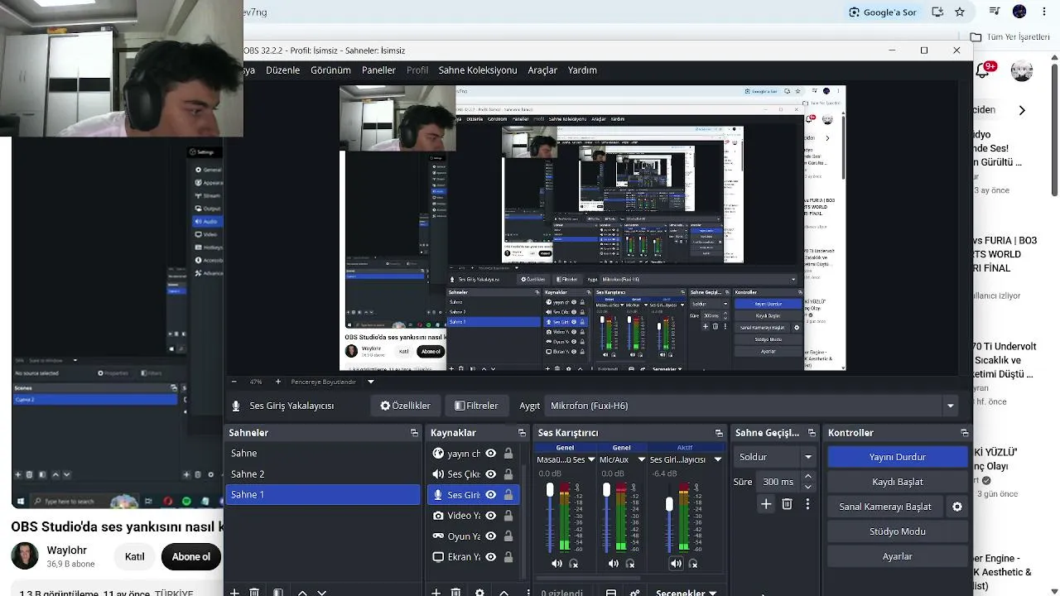Float the Ses Karıştırıcı panel
This screenshot has width=1060, height=596.
(719, 433)
